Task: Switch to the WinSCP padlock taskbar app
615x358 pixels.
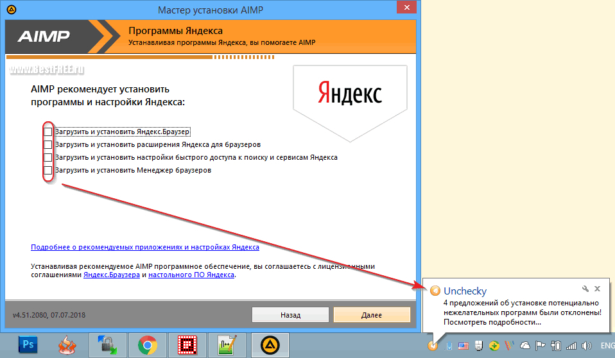Action: [x=107, y=345]
